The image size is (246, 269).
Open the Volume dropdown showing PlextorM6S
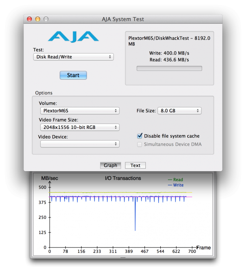pos(80,111)
